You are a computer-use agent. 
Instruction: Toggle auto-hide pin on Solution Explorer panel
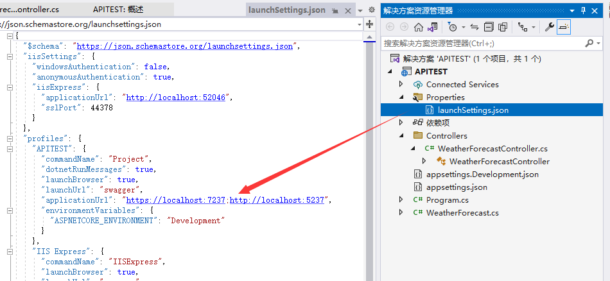[583, 10]
